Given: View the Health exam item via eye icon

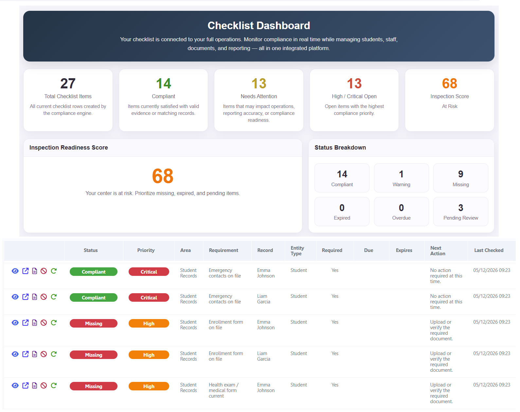Looking at the screenshot, I should 15,385.
